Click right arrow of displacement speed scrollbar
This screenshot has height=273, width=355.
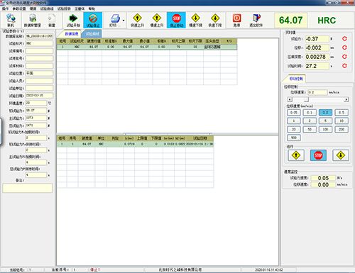[x=346, y=99]
